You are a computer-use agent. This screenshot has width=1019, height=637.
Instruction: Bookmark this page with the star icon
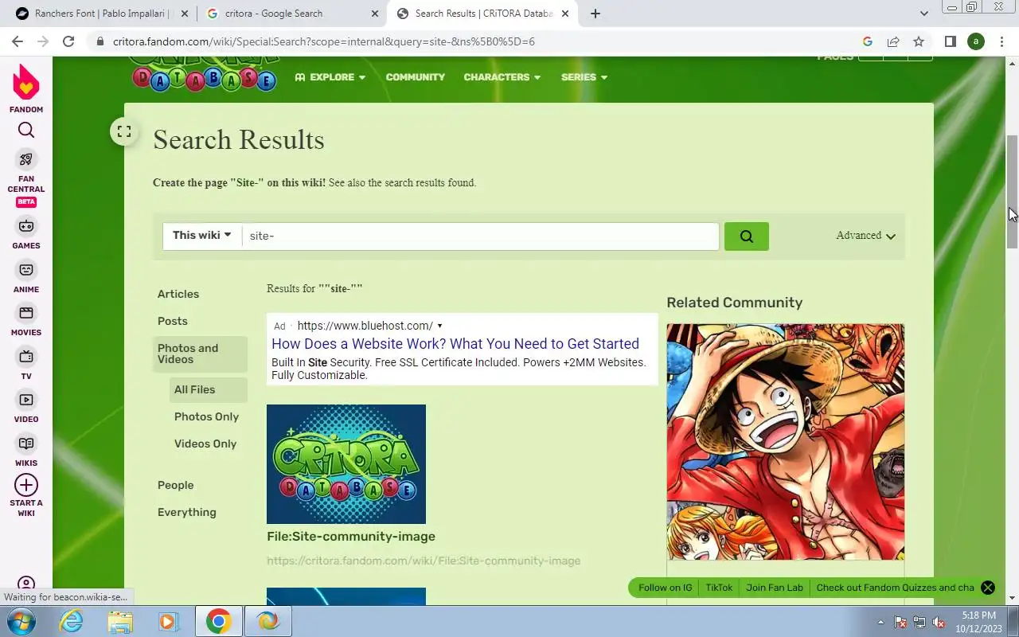[x=919, y=41]
